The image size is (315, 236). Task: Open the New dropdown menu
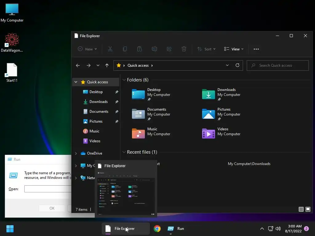tap(87, 49)
